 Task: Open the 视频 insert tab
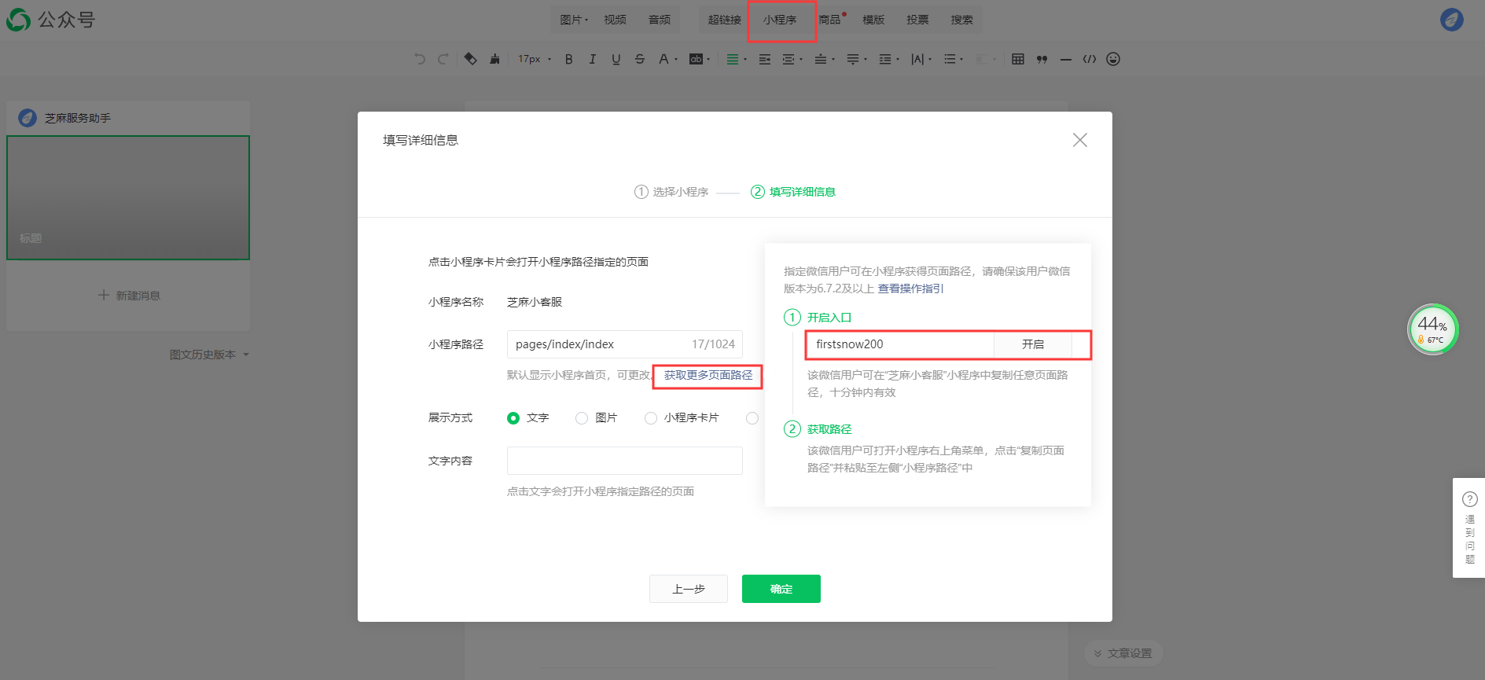615,20
